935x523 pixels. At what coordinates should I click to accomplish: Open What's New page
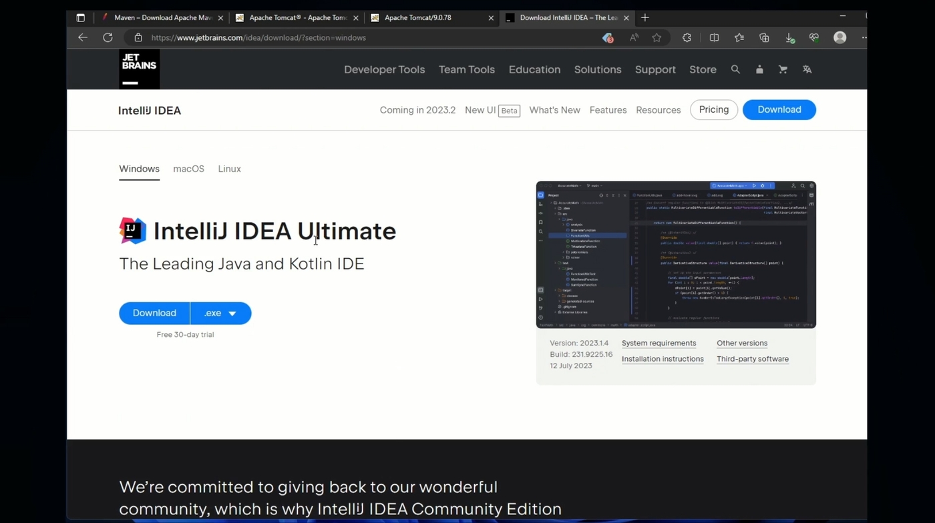click(x=554, y=110)
